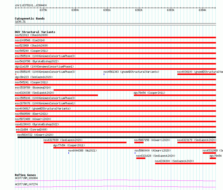The image size is (223, 190).
Task: Click the blue nsv6044388 marker
Action: coord(69,153)
